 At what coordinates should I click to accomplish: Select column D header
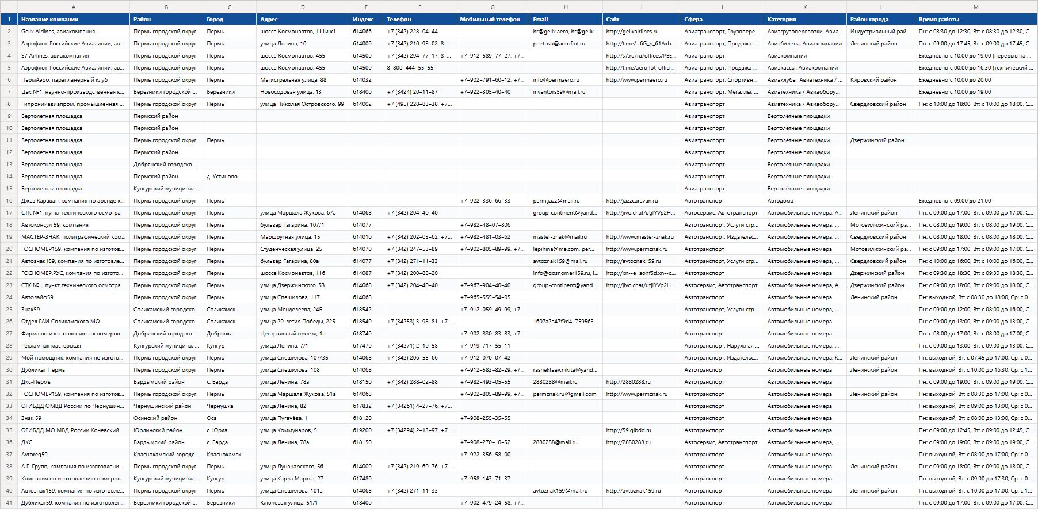pos(303,7)
